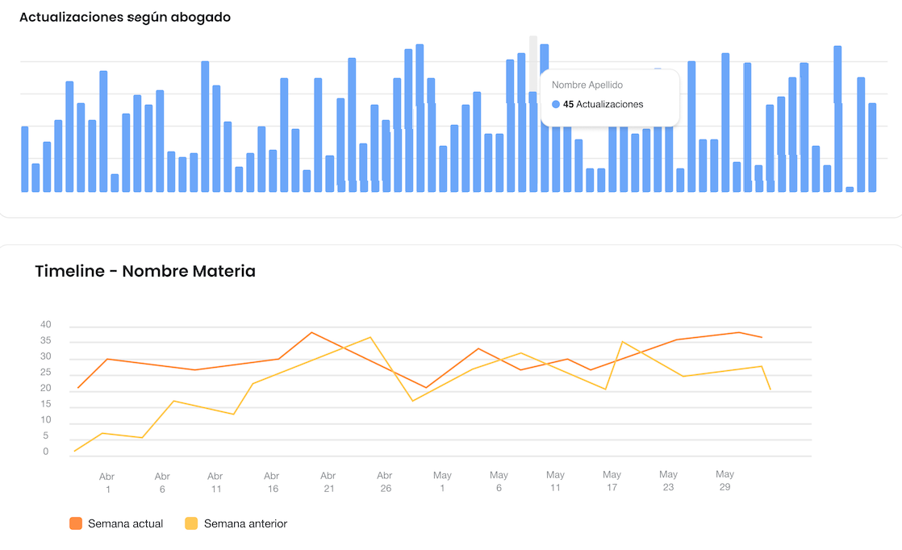The height and width of the screenshot is (550, 902).
Task: Click the first bar of the bar chart
Action: [24, 157]
